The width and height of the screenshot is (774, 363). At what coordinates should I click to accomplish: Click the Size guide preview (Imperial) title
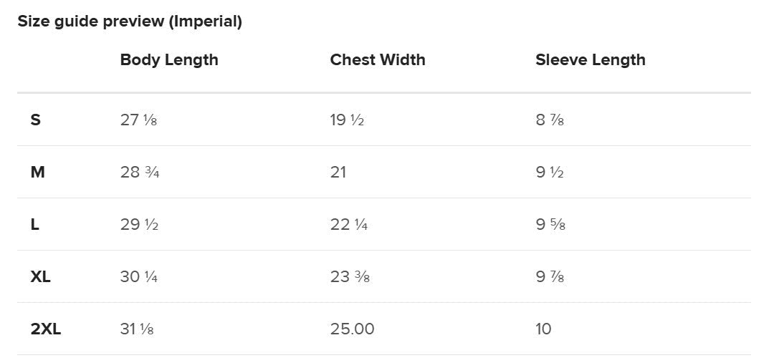130,21
